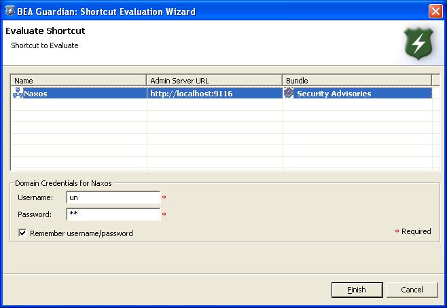The width and height of the screenshot is (447, 308).
Task: Click the Remember username/password label
Action: coord(82,233)
